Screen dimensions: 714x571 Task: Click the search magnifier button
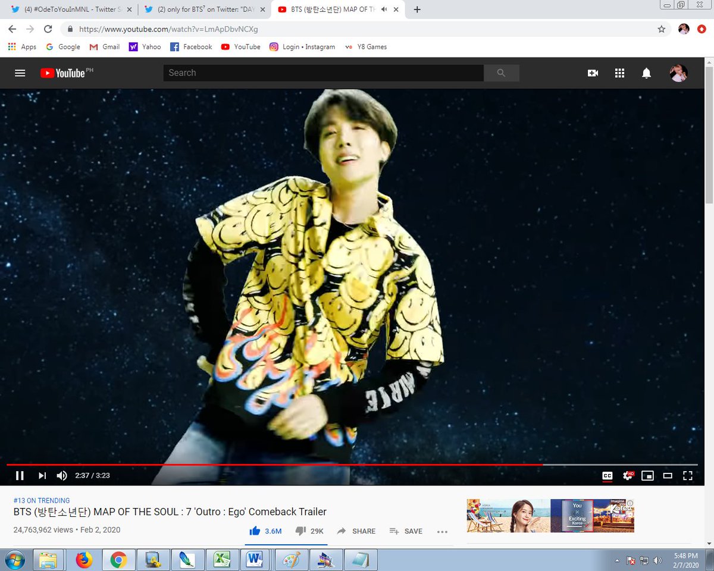point(501,73)
